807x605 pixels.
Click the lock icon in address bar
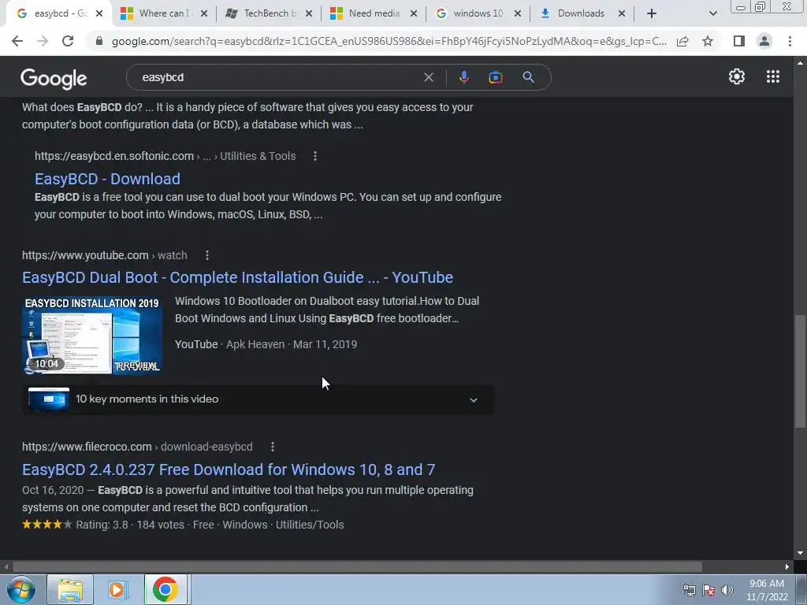point(99,41)
